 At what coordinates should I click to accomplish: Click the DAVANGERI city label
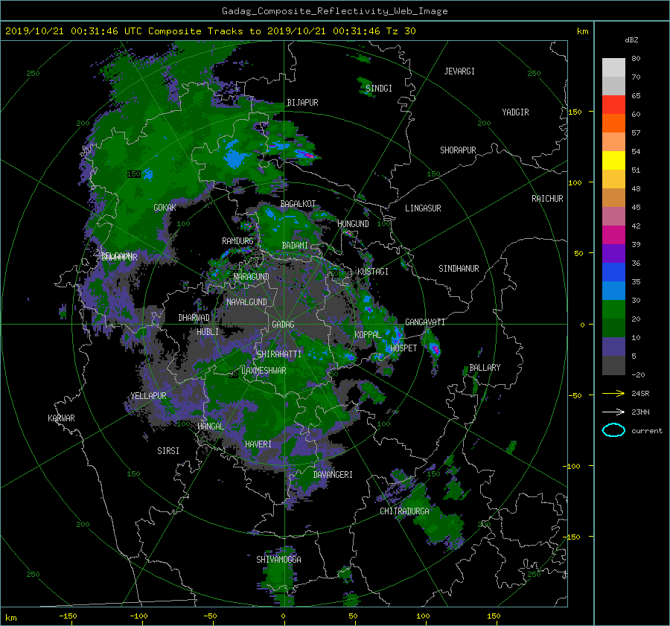coord(333,475)
